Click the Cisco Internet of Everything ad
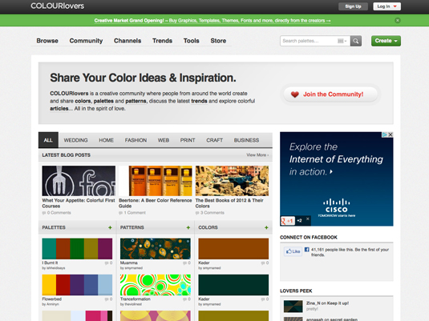This screenshot has height=321, width=429. (x=337, y=179)
